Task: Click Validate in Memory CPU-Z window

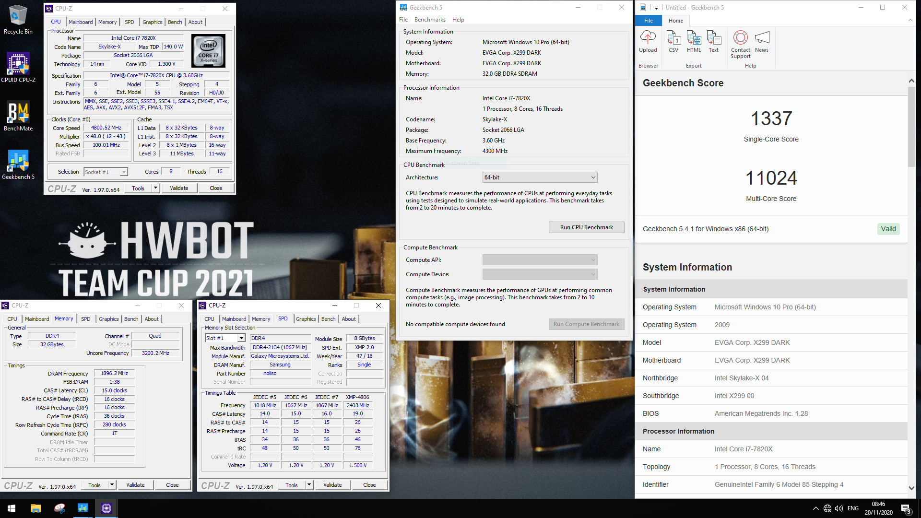Action: (x=135, y=485)
